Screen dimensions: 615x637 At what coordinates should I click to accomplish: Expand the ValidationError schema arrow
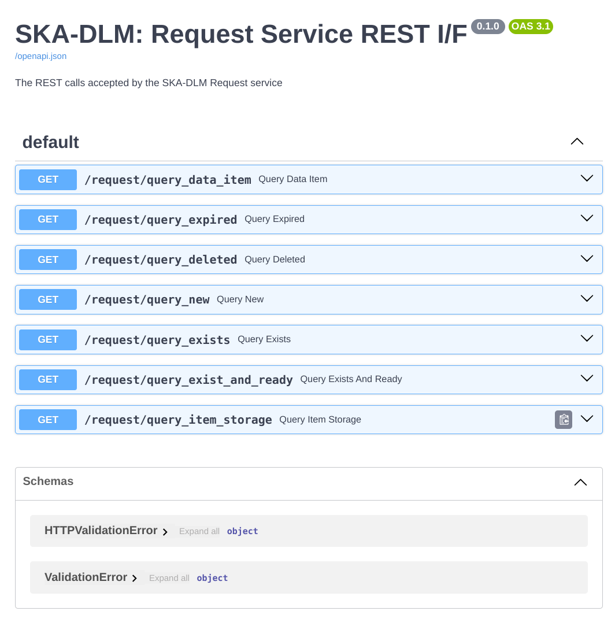134,578
